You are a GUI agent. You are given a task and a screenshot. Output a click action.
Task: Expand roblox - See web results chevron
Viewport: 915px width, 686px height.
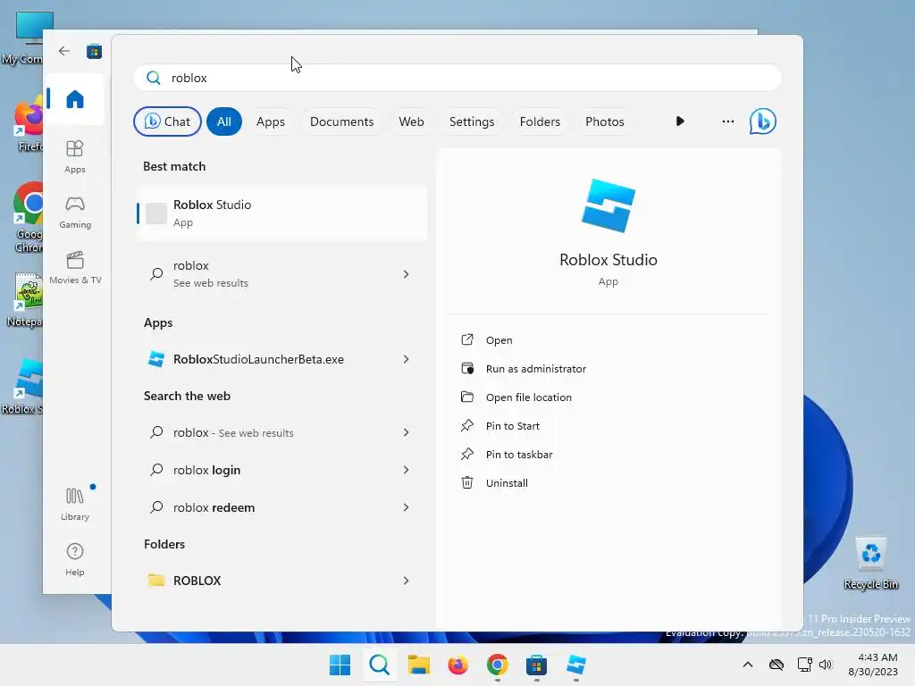click(x=407, y=432)
